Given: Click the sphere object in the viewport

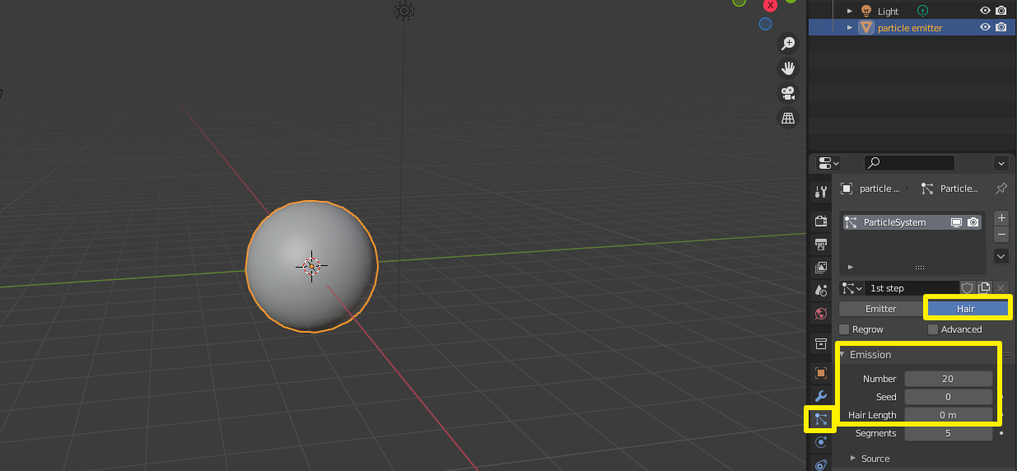Looking at the screenshot, I should point(311,266).
